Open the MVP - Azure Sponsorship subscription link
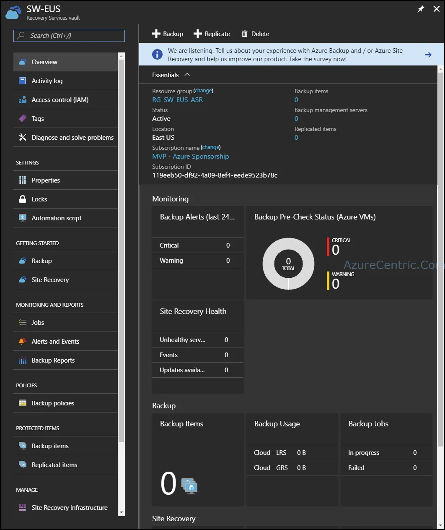445x530 pixels. [x=191, y=156]
